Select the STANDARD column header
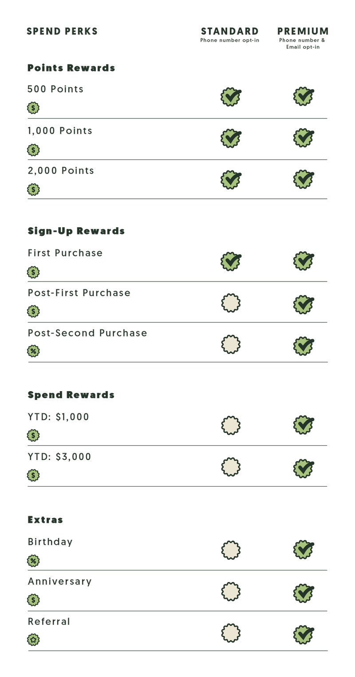The height and width of the screenshot is (677, 355). click(x=229, y=32)
